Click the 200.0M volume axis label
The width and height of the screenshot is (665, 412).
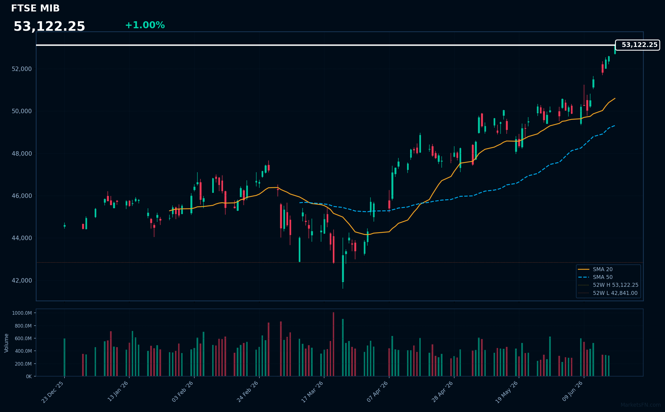(x=23, y=364)
